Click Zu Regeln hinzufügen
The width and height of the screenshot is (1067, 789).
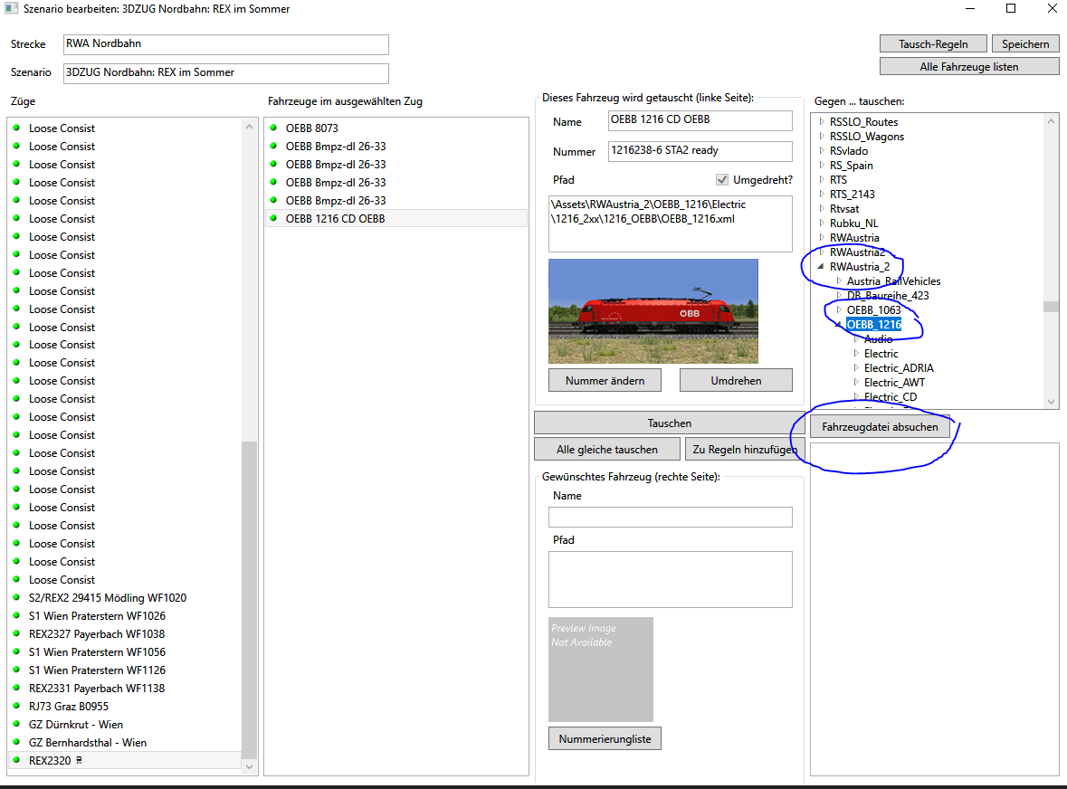coord(745,450)
